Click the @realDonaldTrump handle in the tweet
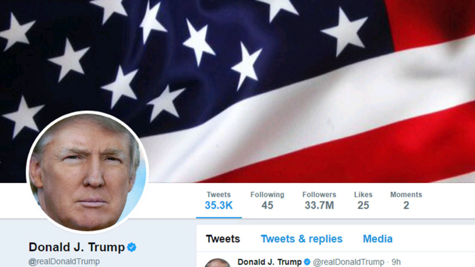This screenshot has height=267, width=475. (x=348, y=262)
